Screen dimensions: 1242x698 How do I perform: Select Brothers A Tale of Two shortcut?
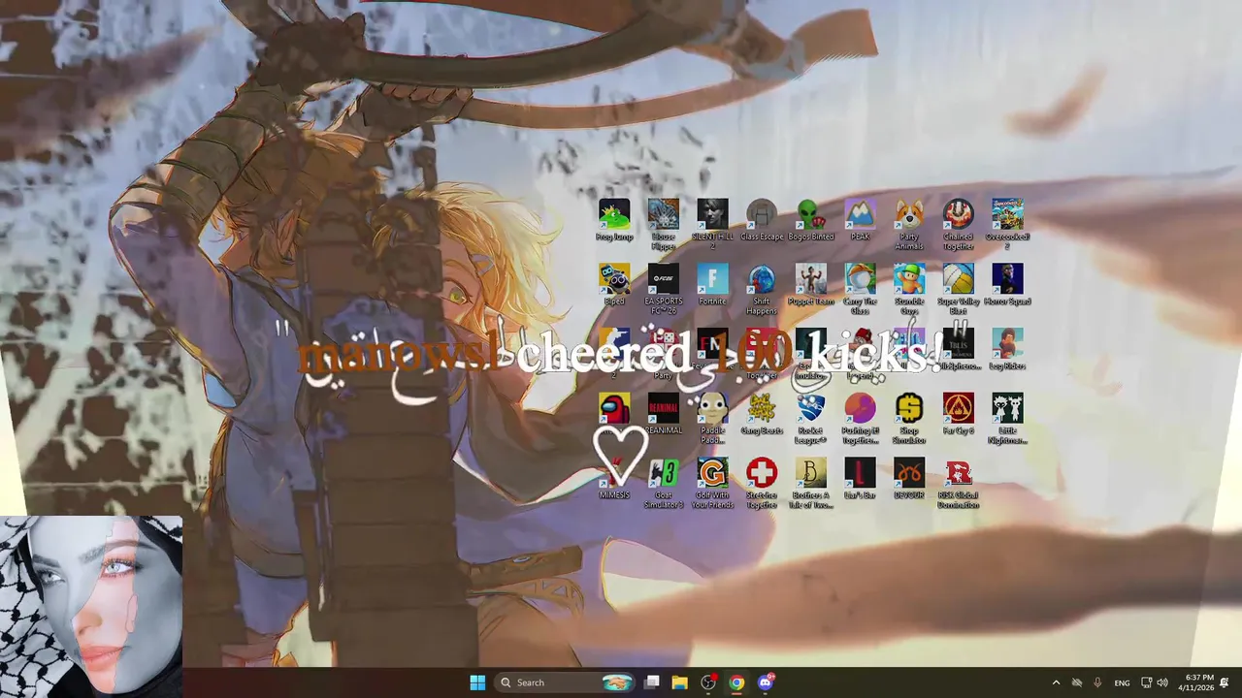tap(811, 484)
